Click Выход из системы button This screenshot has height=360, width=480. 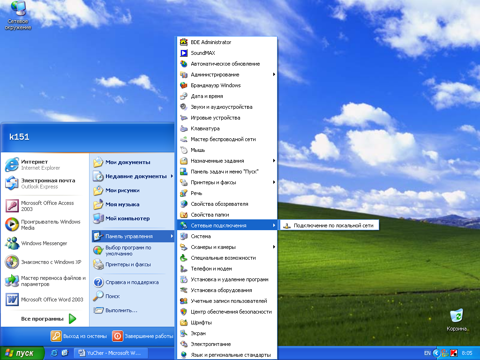[79, 336]
